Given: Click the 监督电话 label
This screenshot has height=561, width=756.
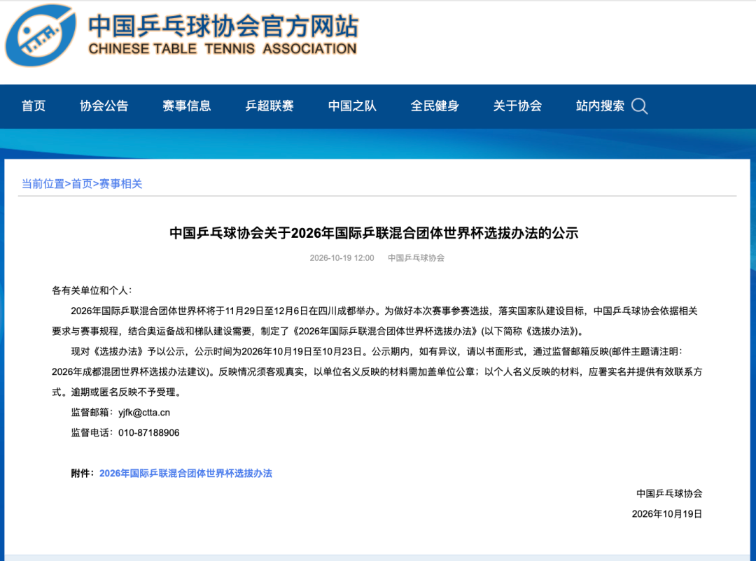Looking at the screenshot, I should tap(92, 433).
